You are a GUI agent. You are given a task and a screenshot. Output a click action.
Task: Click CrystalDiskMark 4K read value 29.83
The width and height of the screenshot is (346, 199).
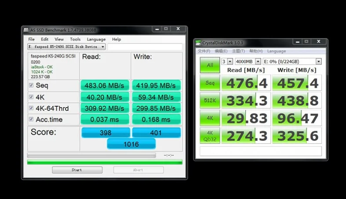[x=246, y=118]
